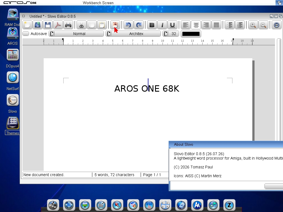Click the "Page 1 / 1" indicator
Screen dimensions: 283x212
152,175
